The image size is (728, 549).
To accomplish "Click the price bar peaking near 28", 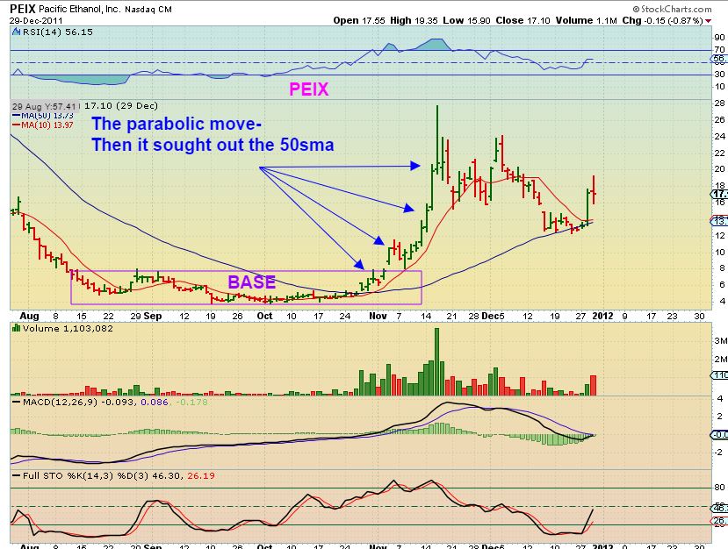I will coord(437,139).
